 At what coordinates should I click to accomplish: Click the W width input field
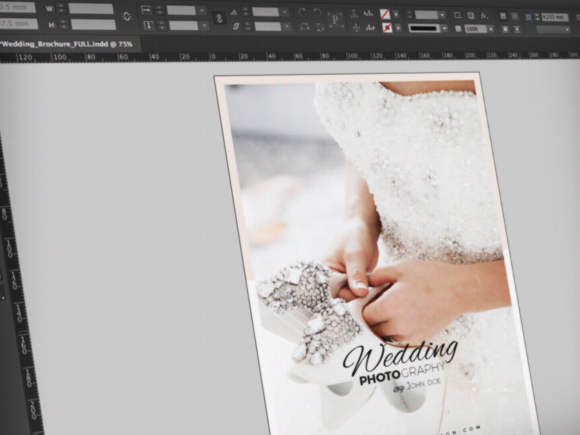click(x=91, y=8)
